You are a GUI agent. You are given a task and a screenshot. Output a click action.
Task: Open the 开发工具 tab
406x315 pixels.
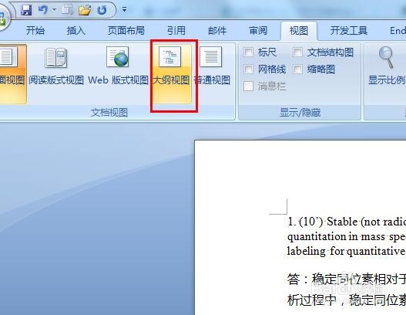[x=348, y=31]
